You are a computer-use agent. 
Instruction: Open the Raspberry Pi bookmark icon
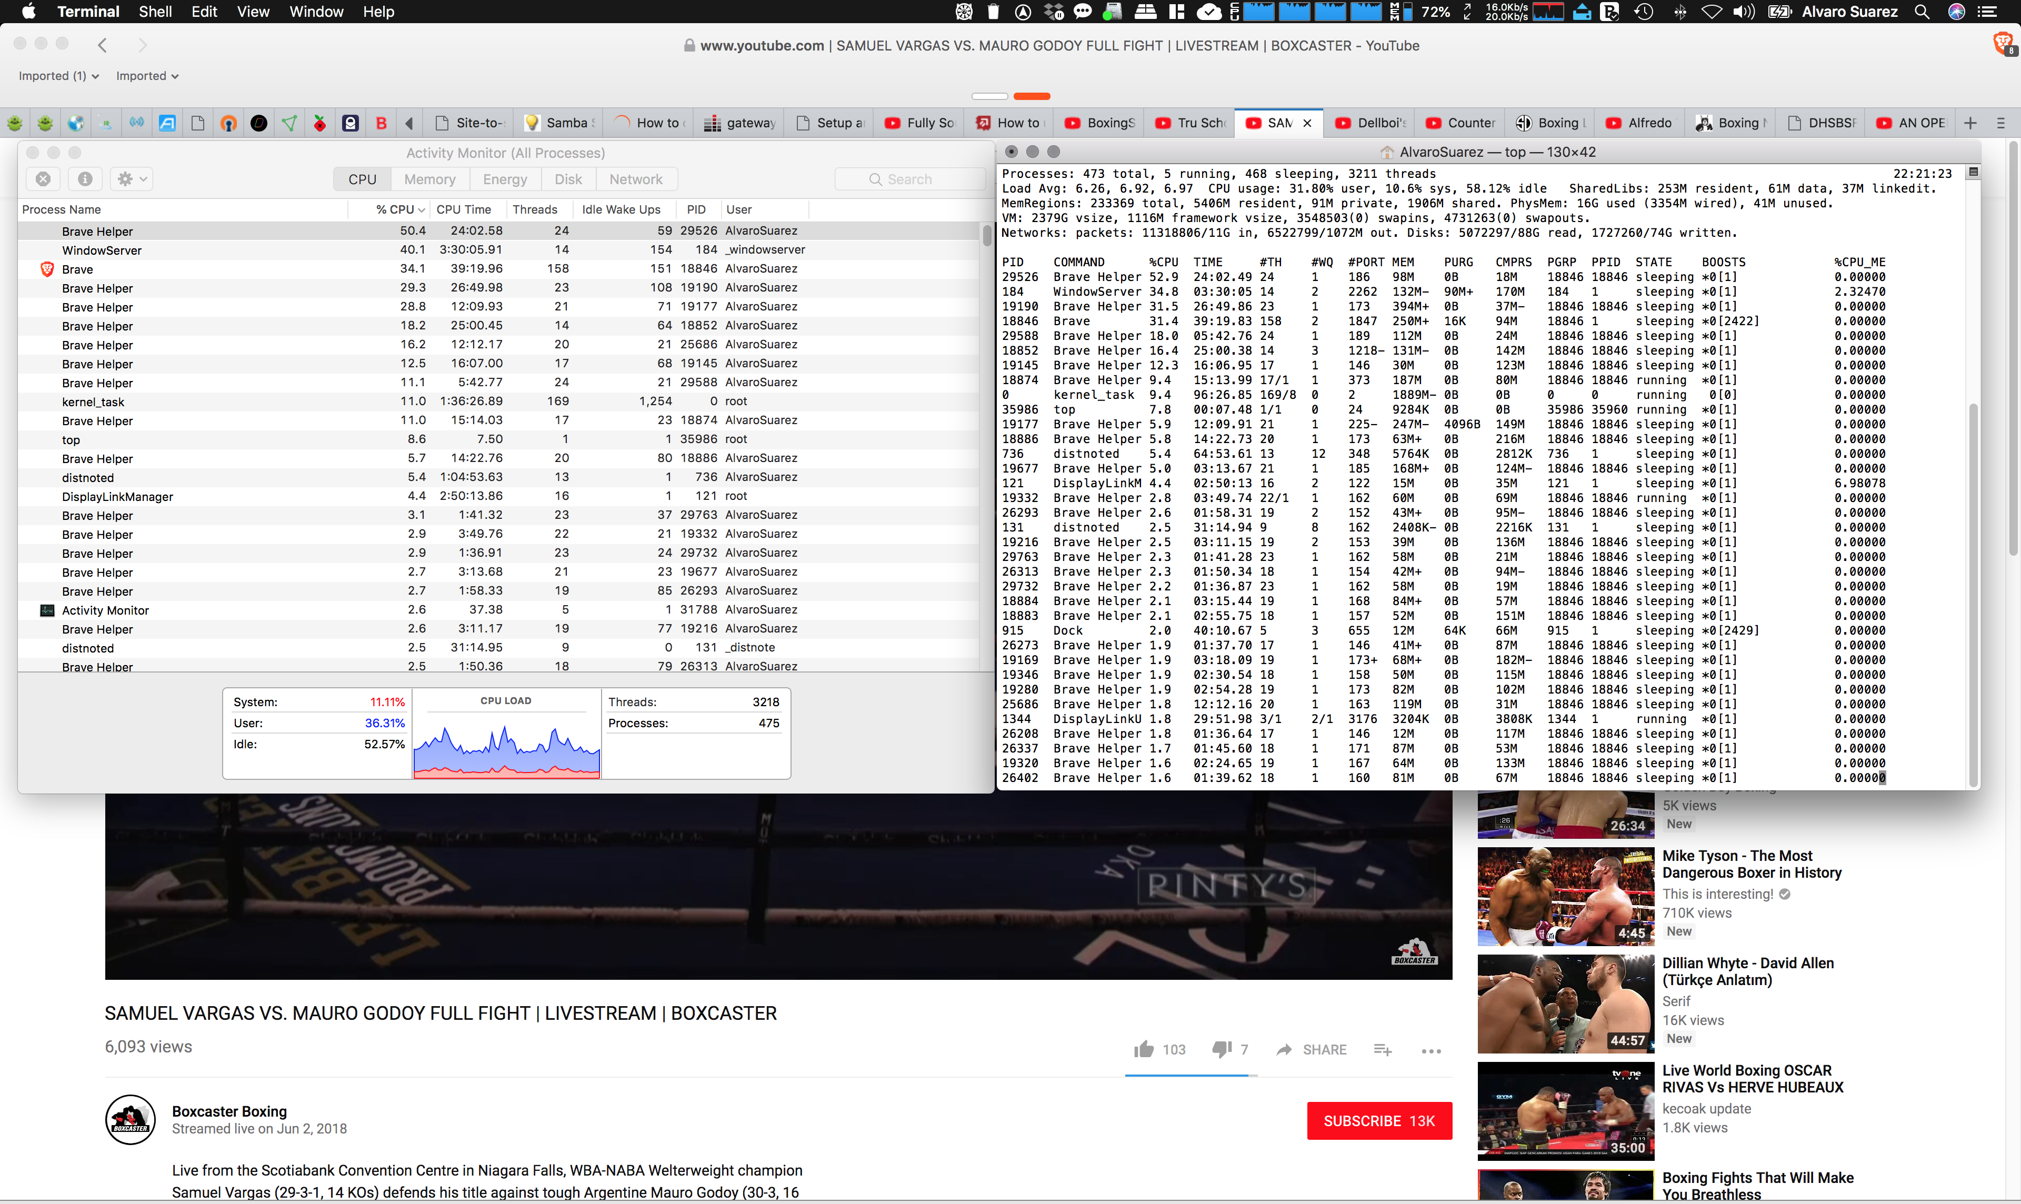click(318, 123)
